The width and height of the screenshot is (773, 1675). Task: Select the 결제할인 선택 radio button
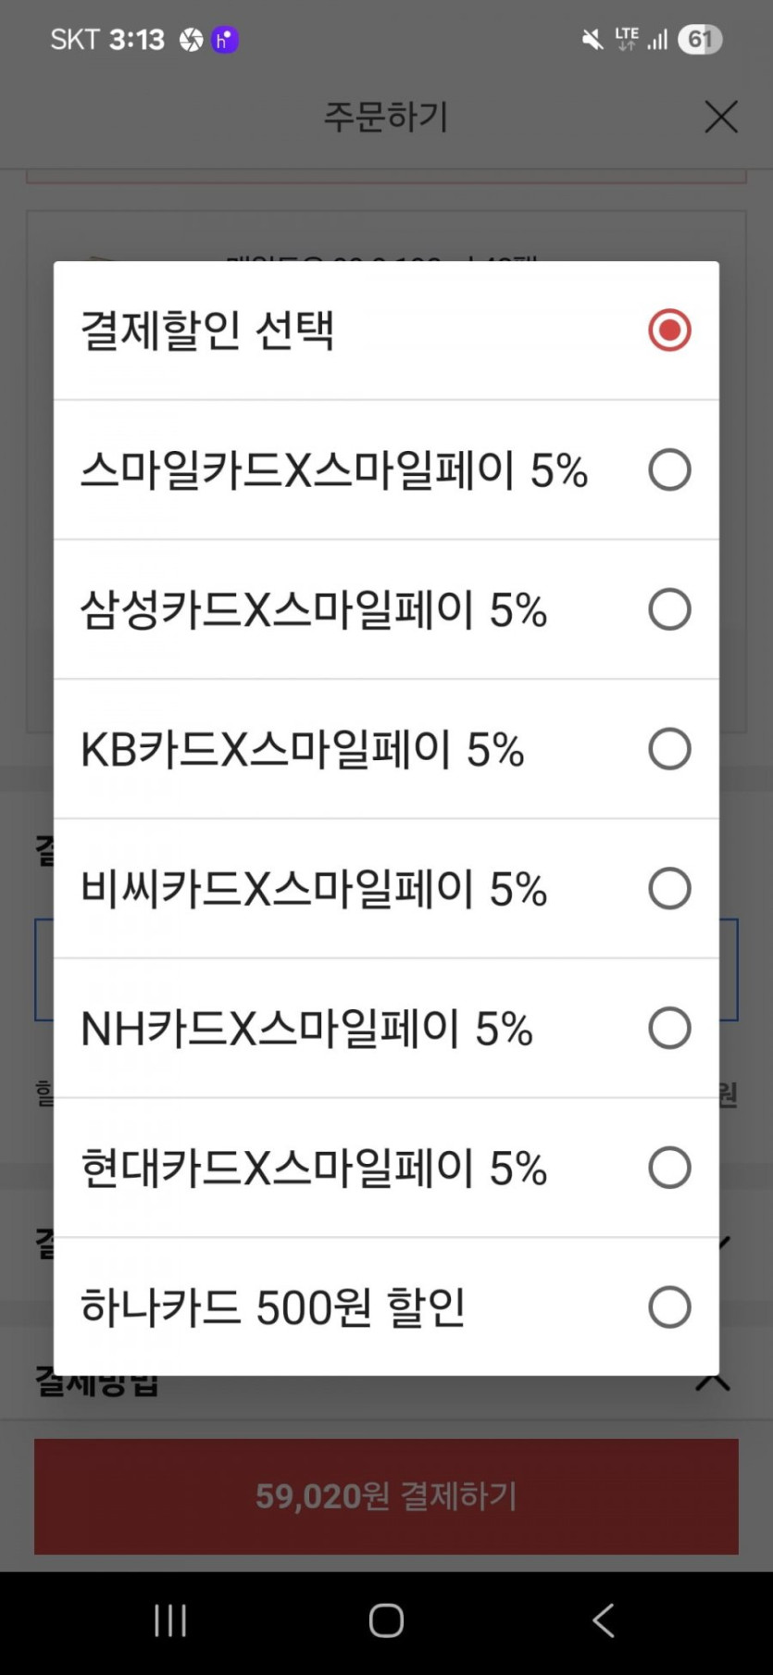pyautogui.click(x=669, y=331)
